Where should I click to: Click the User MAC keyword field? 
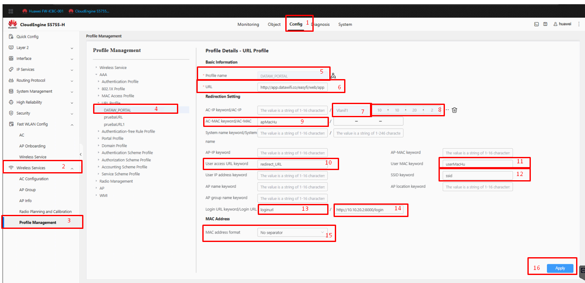[477, 164]
